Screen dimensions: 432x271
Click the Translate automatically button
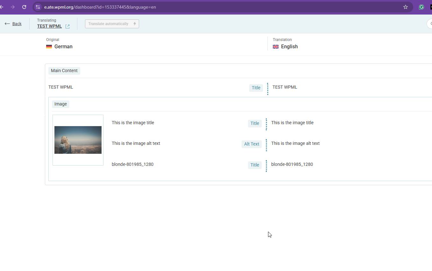pyautogui.click(x=112, y=24)
